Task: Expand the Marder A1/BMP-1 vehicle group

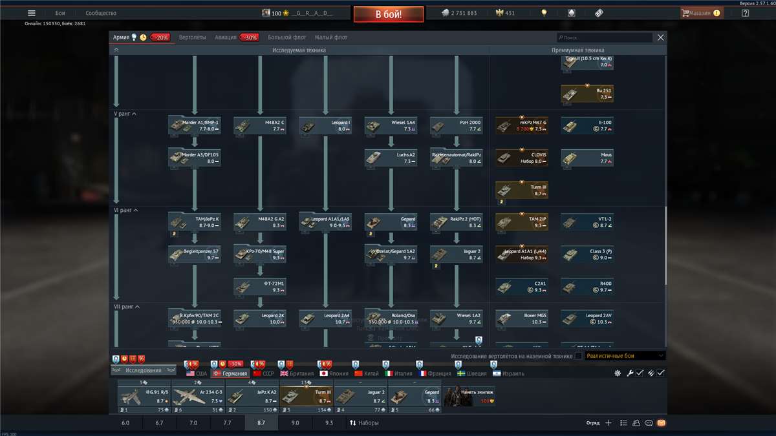Action: point(194,125)
